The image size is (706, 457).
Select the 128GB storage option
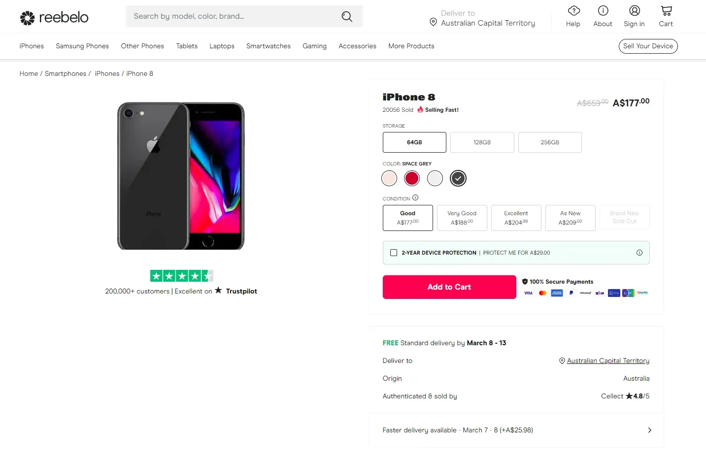482,142
